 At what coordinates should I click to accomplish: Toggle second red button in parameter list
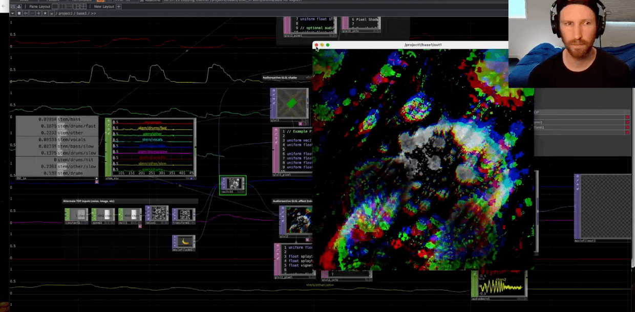(x=627, y=123)
